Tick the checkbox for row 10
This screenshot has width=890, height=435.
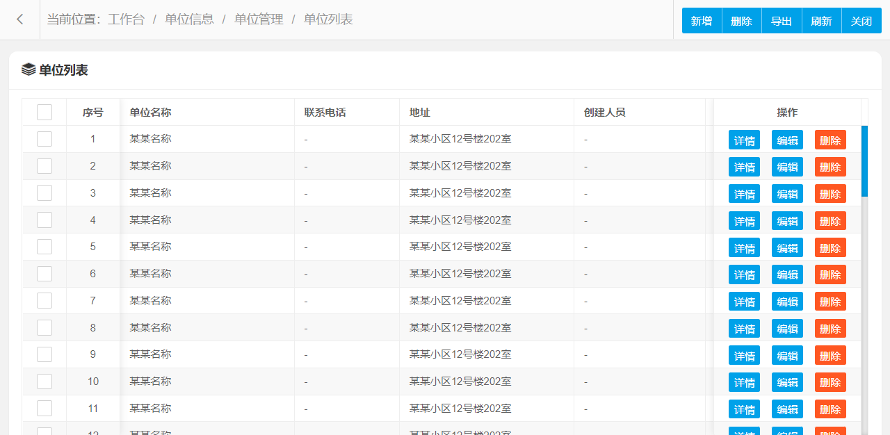coord(44,381)
